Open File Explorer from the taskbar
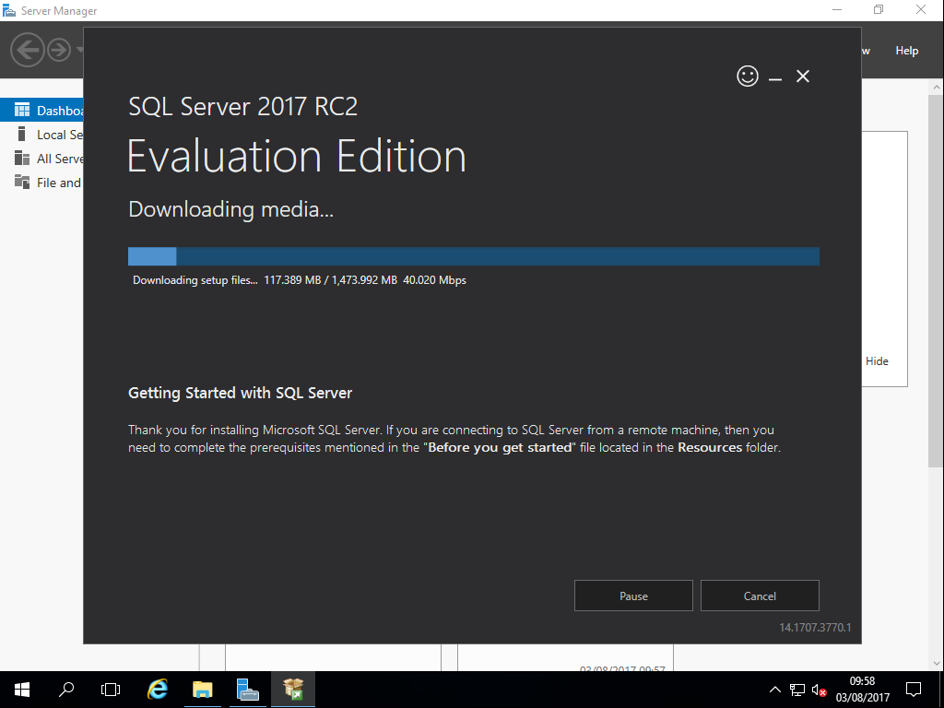The height and width of the screenshot is (708, 944). (202, 690)
